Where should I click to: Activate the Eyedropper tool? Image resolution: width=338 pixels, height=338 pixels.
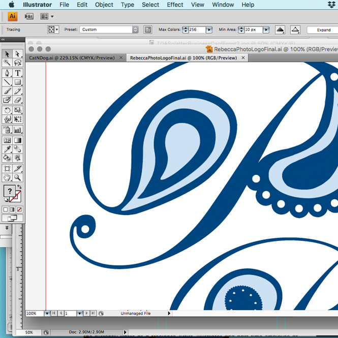(x=7, y=149)
